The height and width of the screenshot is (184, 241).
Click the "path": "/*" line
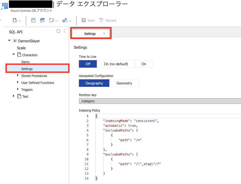(x=130, y=140)
